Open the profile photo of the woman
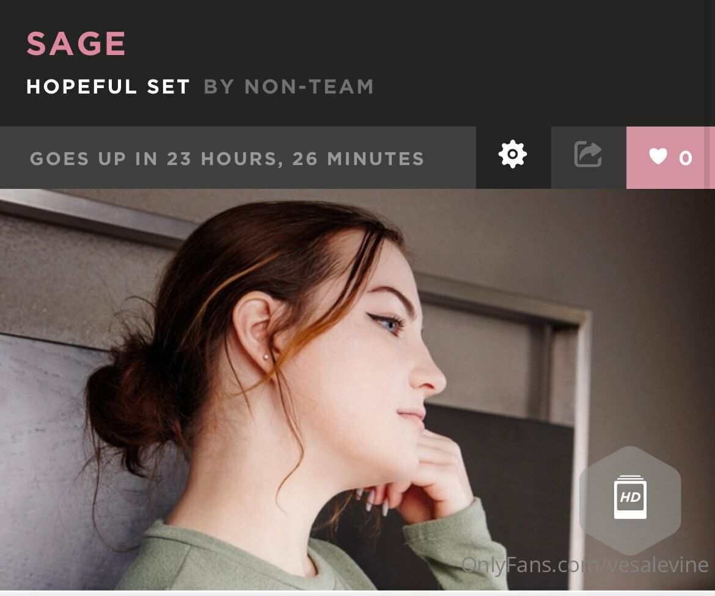 [358, 390]
